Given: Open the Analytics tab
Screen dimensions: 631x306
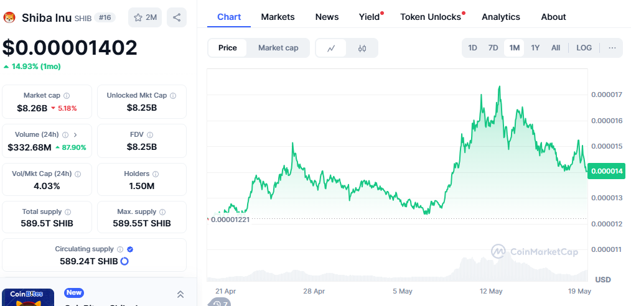Looking at the screenshot, I should (x=500, y=17).
